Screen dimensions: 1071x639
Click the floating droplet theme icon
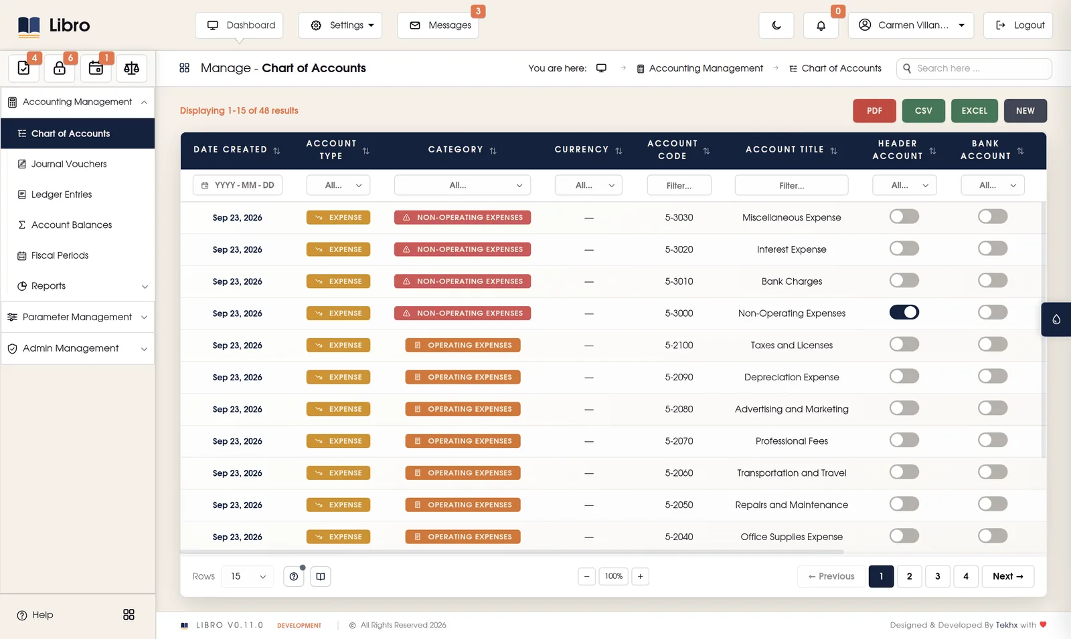[1056, 319]
